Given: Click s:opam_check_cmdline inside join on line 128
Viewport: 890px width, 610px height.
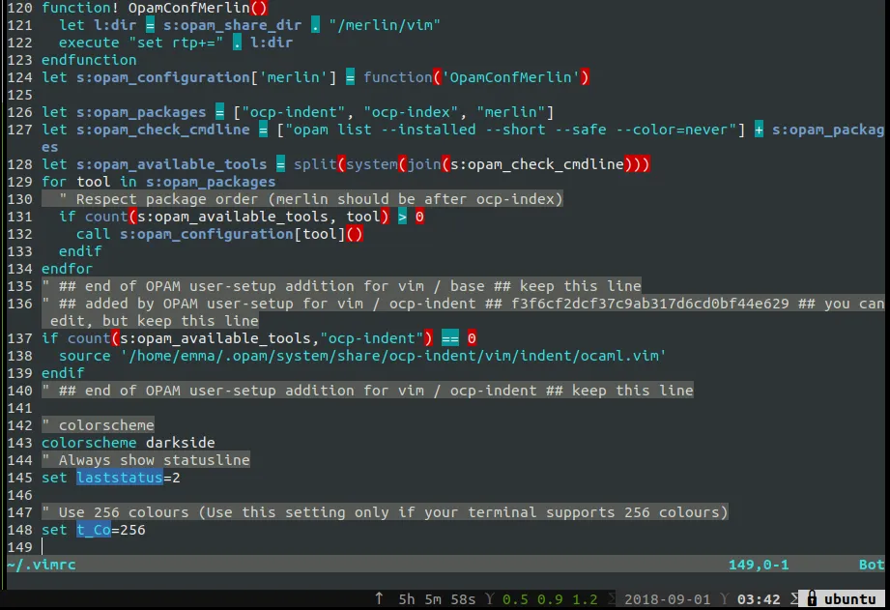Looking at the screenshot, I should click(x=537, y=164).
